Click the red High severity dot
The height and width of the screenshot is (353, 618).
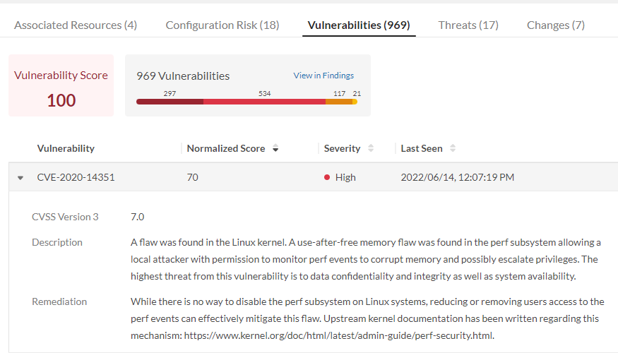tap(327, 178)
